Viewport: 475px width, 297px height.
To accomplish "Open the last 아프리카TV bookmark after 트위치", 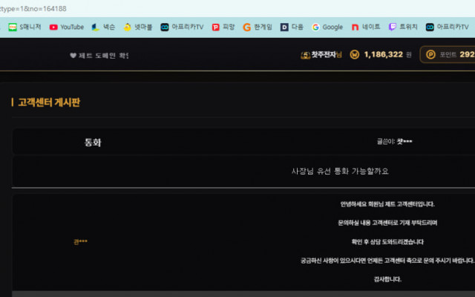I will 447,27.
